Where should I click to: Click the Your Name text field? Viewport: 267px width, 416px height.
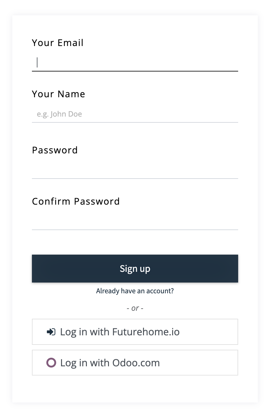(x=135, y=114)
